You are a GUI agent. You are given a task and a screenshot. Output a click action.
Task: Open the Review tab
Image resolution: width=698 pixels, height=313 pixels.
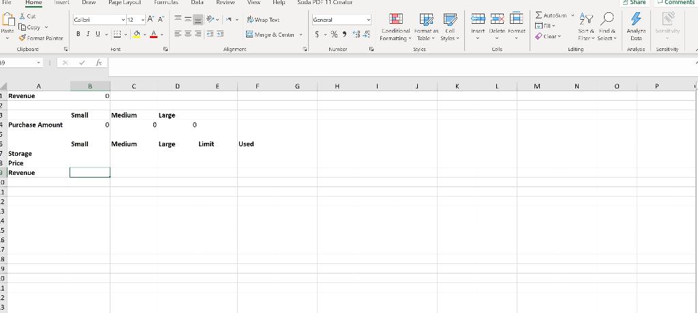(225, 3)
